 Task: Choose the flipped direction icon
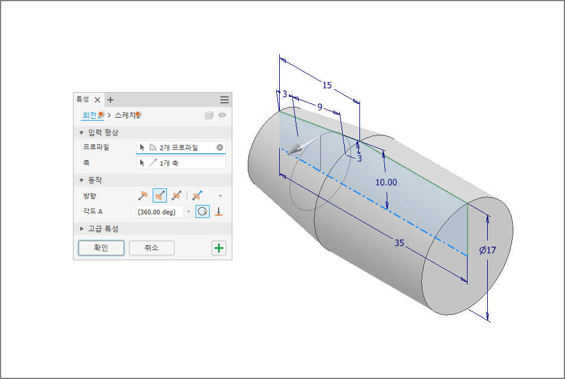point(160,195)
